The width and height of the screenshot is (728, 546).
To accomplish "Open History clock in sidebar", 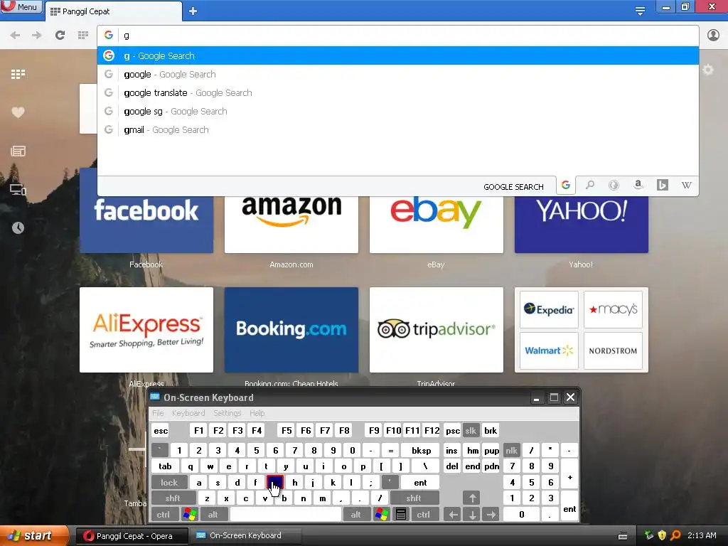I will click(x=18, y=227).
